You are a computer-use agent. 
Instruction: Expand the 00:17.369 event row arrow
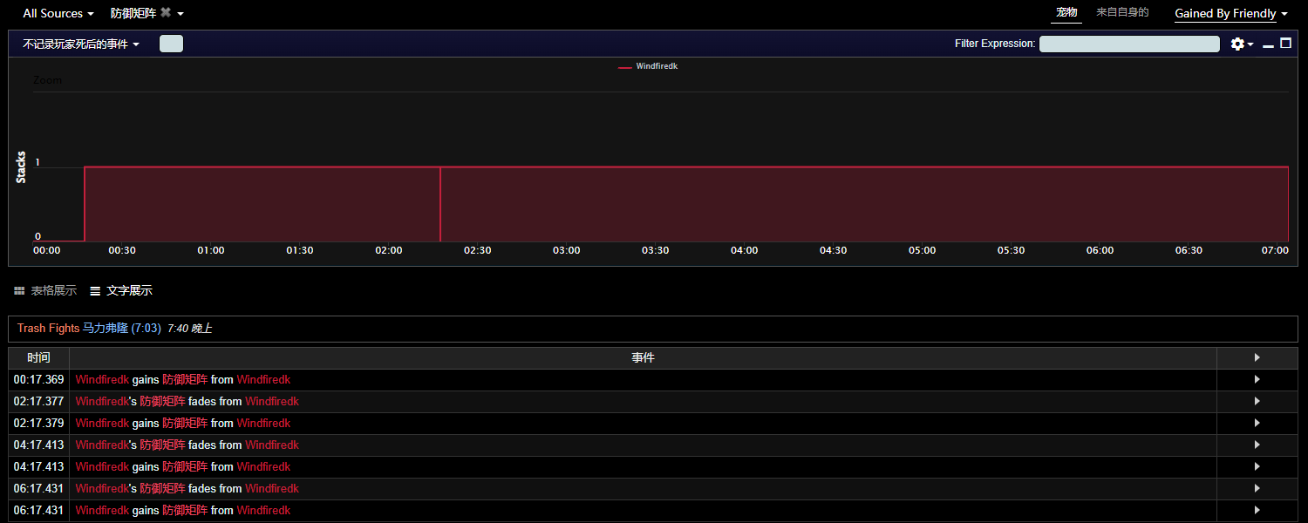[1257, 380]
